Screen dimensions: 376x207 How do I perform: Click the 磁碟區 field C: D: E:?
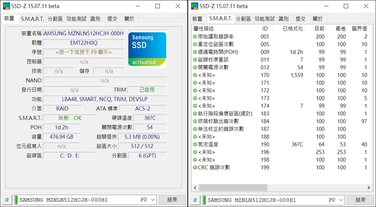click(70, 156)
